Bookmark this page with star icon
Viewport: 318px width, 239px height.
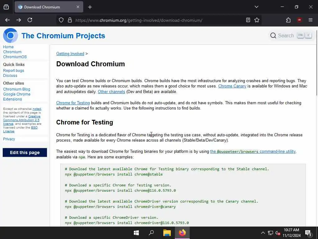257,20
